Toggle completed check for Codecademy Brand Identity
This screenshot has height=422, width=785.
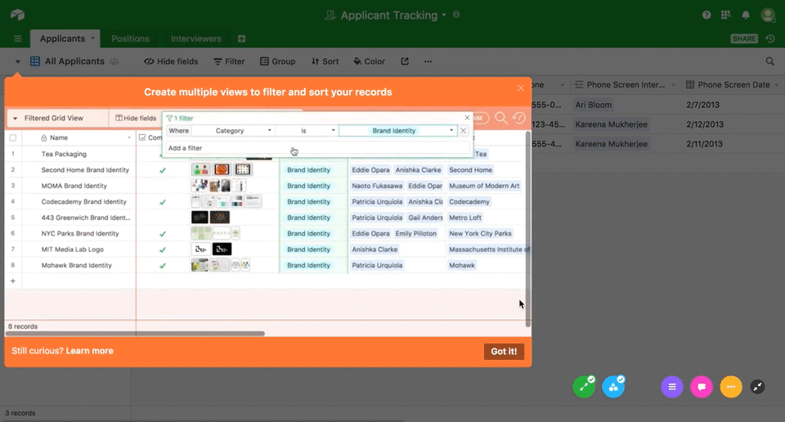click(x=163, y=202)
